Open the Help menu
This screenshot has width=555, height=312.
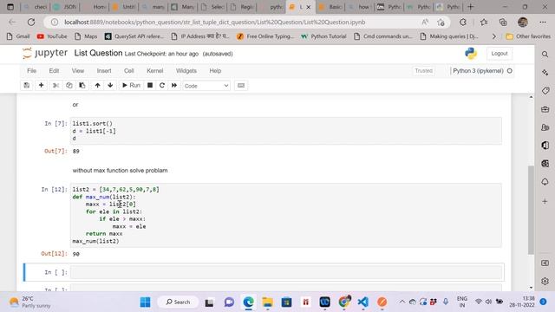point(215,71)
